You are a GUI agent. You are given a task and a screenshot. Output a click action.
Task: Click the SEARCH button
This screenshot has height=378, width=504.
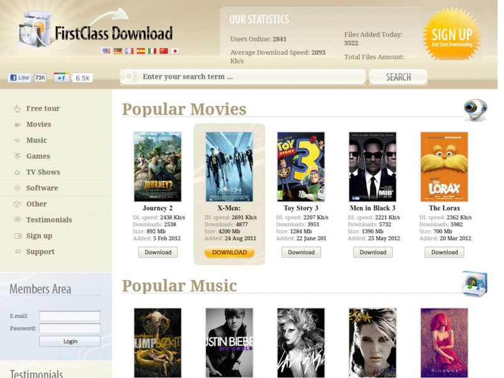pyautogui.click(x=398, y=77)
